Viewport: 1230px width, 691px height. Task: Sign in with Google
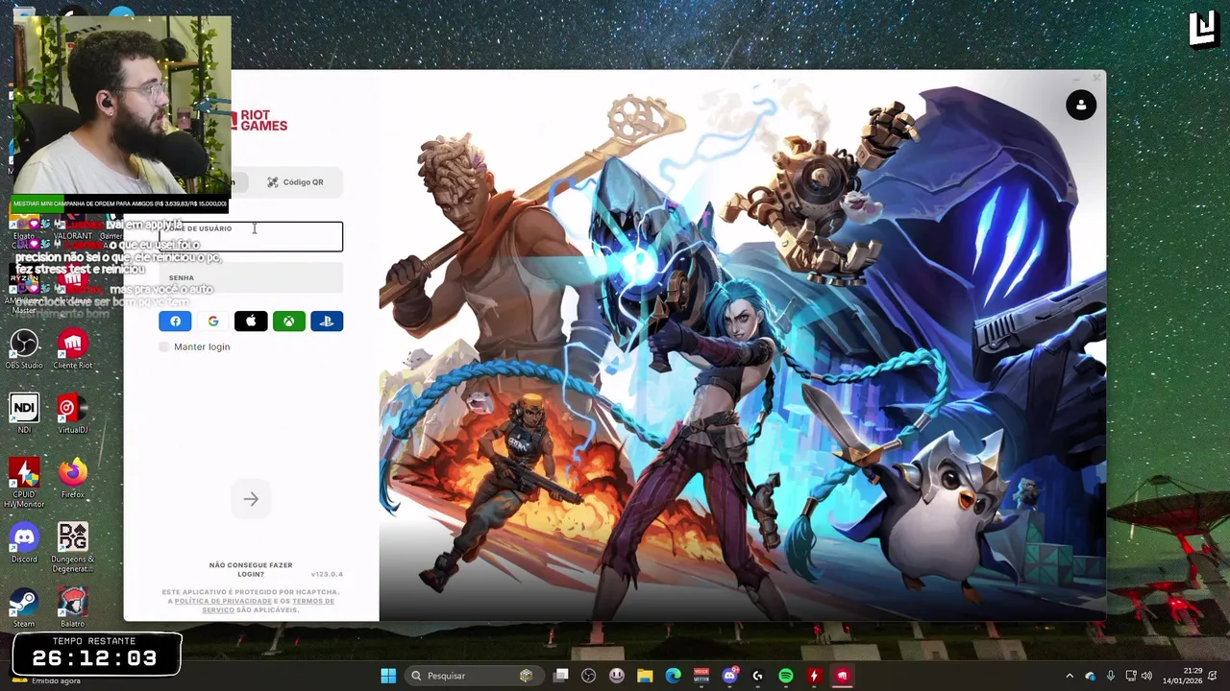tap(213, 322)
